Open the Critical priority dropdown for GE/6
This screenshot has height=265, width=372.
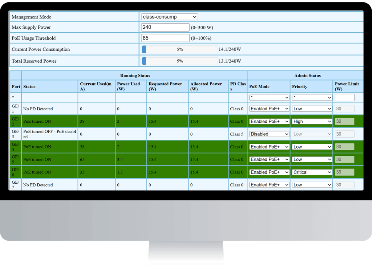[x=312, y=172]
